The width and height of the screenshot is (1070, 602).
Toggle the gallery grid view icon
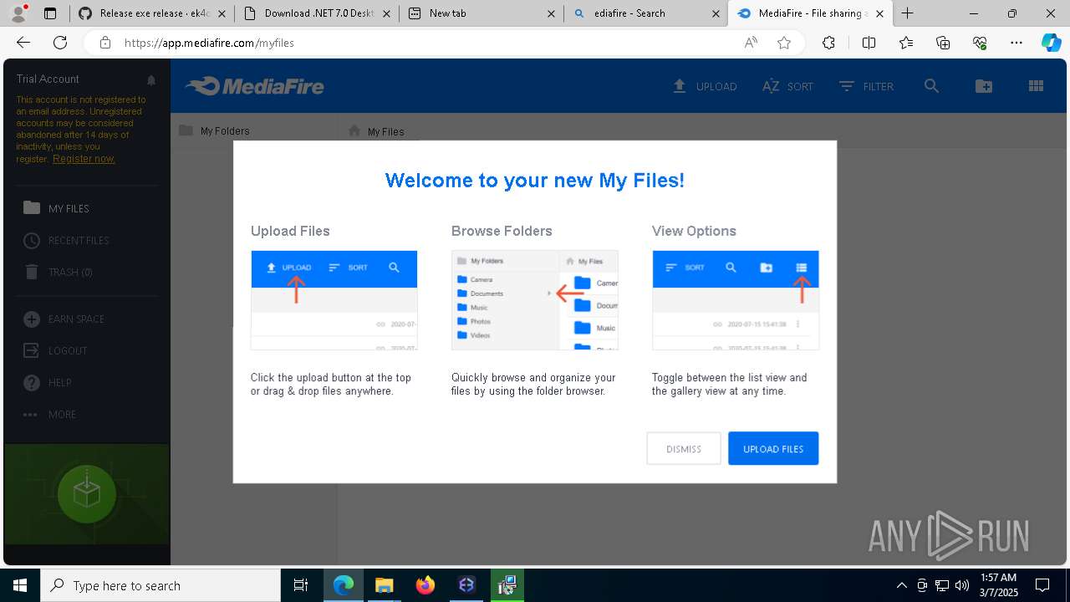(x=1036, y=86)
